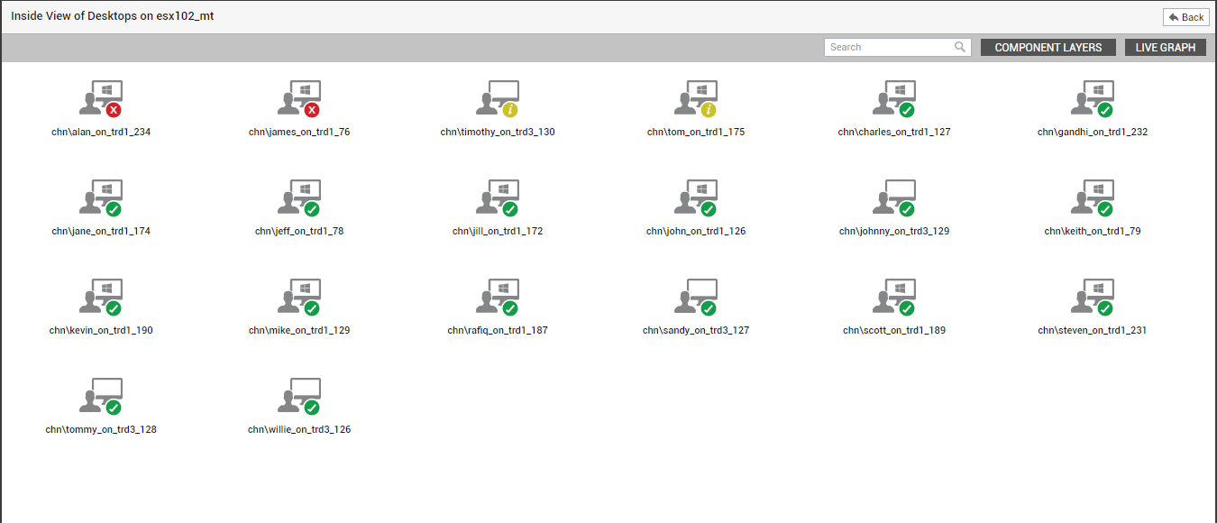This screenshot has width=1217, height=523.
Task: Click the label chn\scott_on_trd1_189
Action: pyautogui.click(x=894, y=330)
